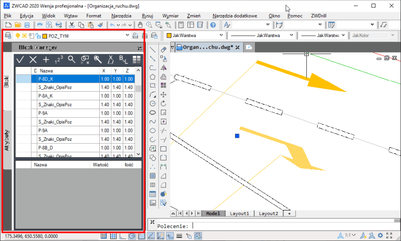
Task: Save the drawing with the floppy icon
Action: [x=27, y=25]
